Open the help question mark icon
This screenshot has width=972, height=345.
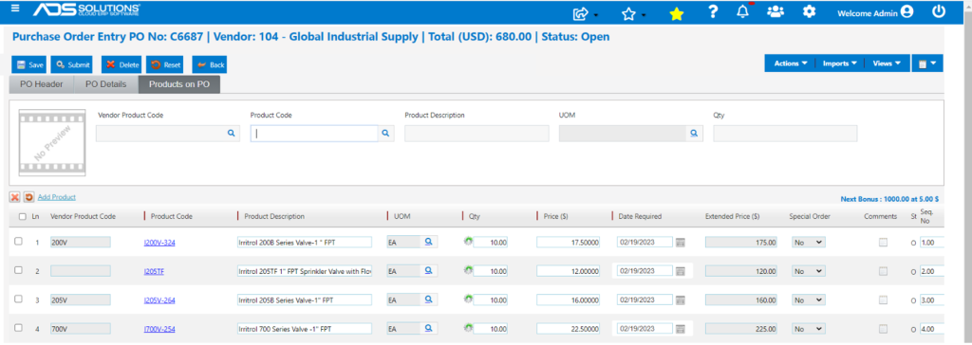(x=714, y=11)
